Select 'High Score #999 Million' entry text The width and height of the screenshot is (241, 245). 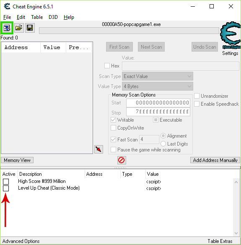pyautogui.click(x=42, y=181)
